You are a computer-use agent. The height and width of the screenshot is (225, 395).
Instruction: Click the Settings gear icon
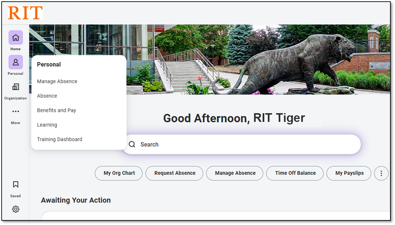(15, 209)
